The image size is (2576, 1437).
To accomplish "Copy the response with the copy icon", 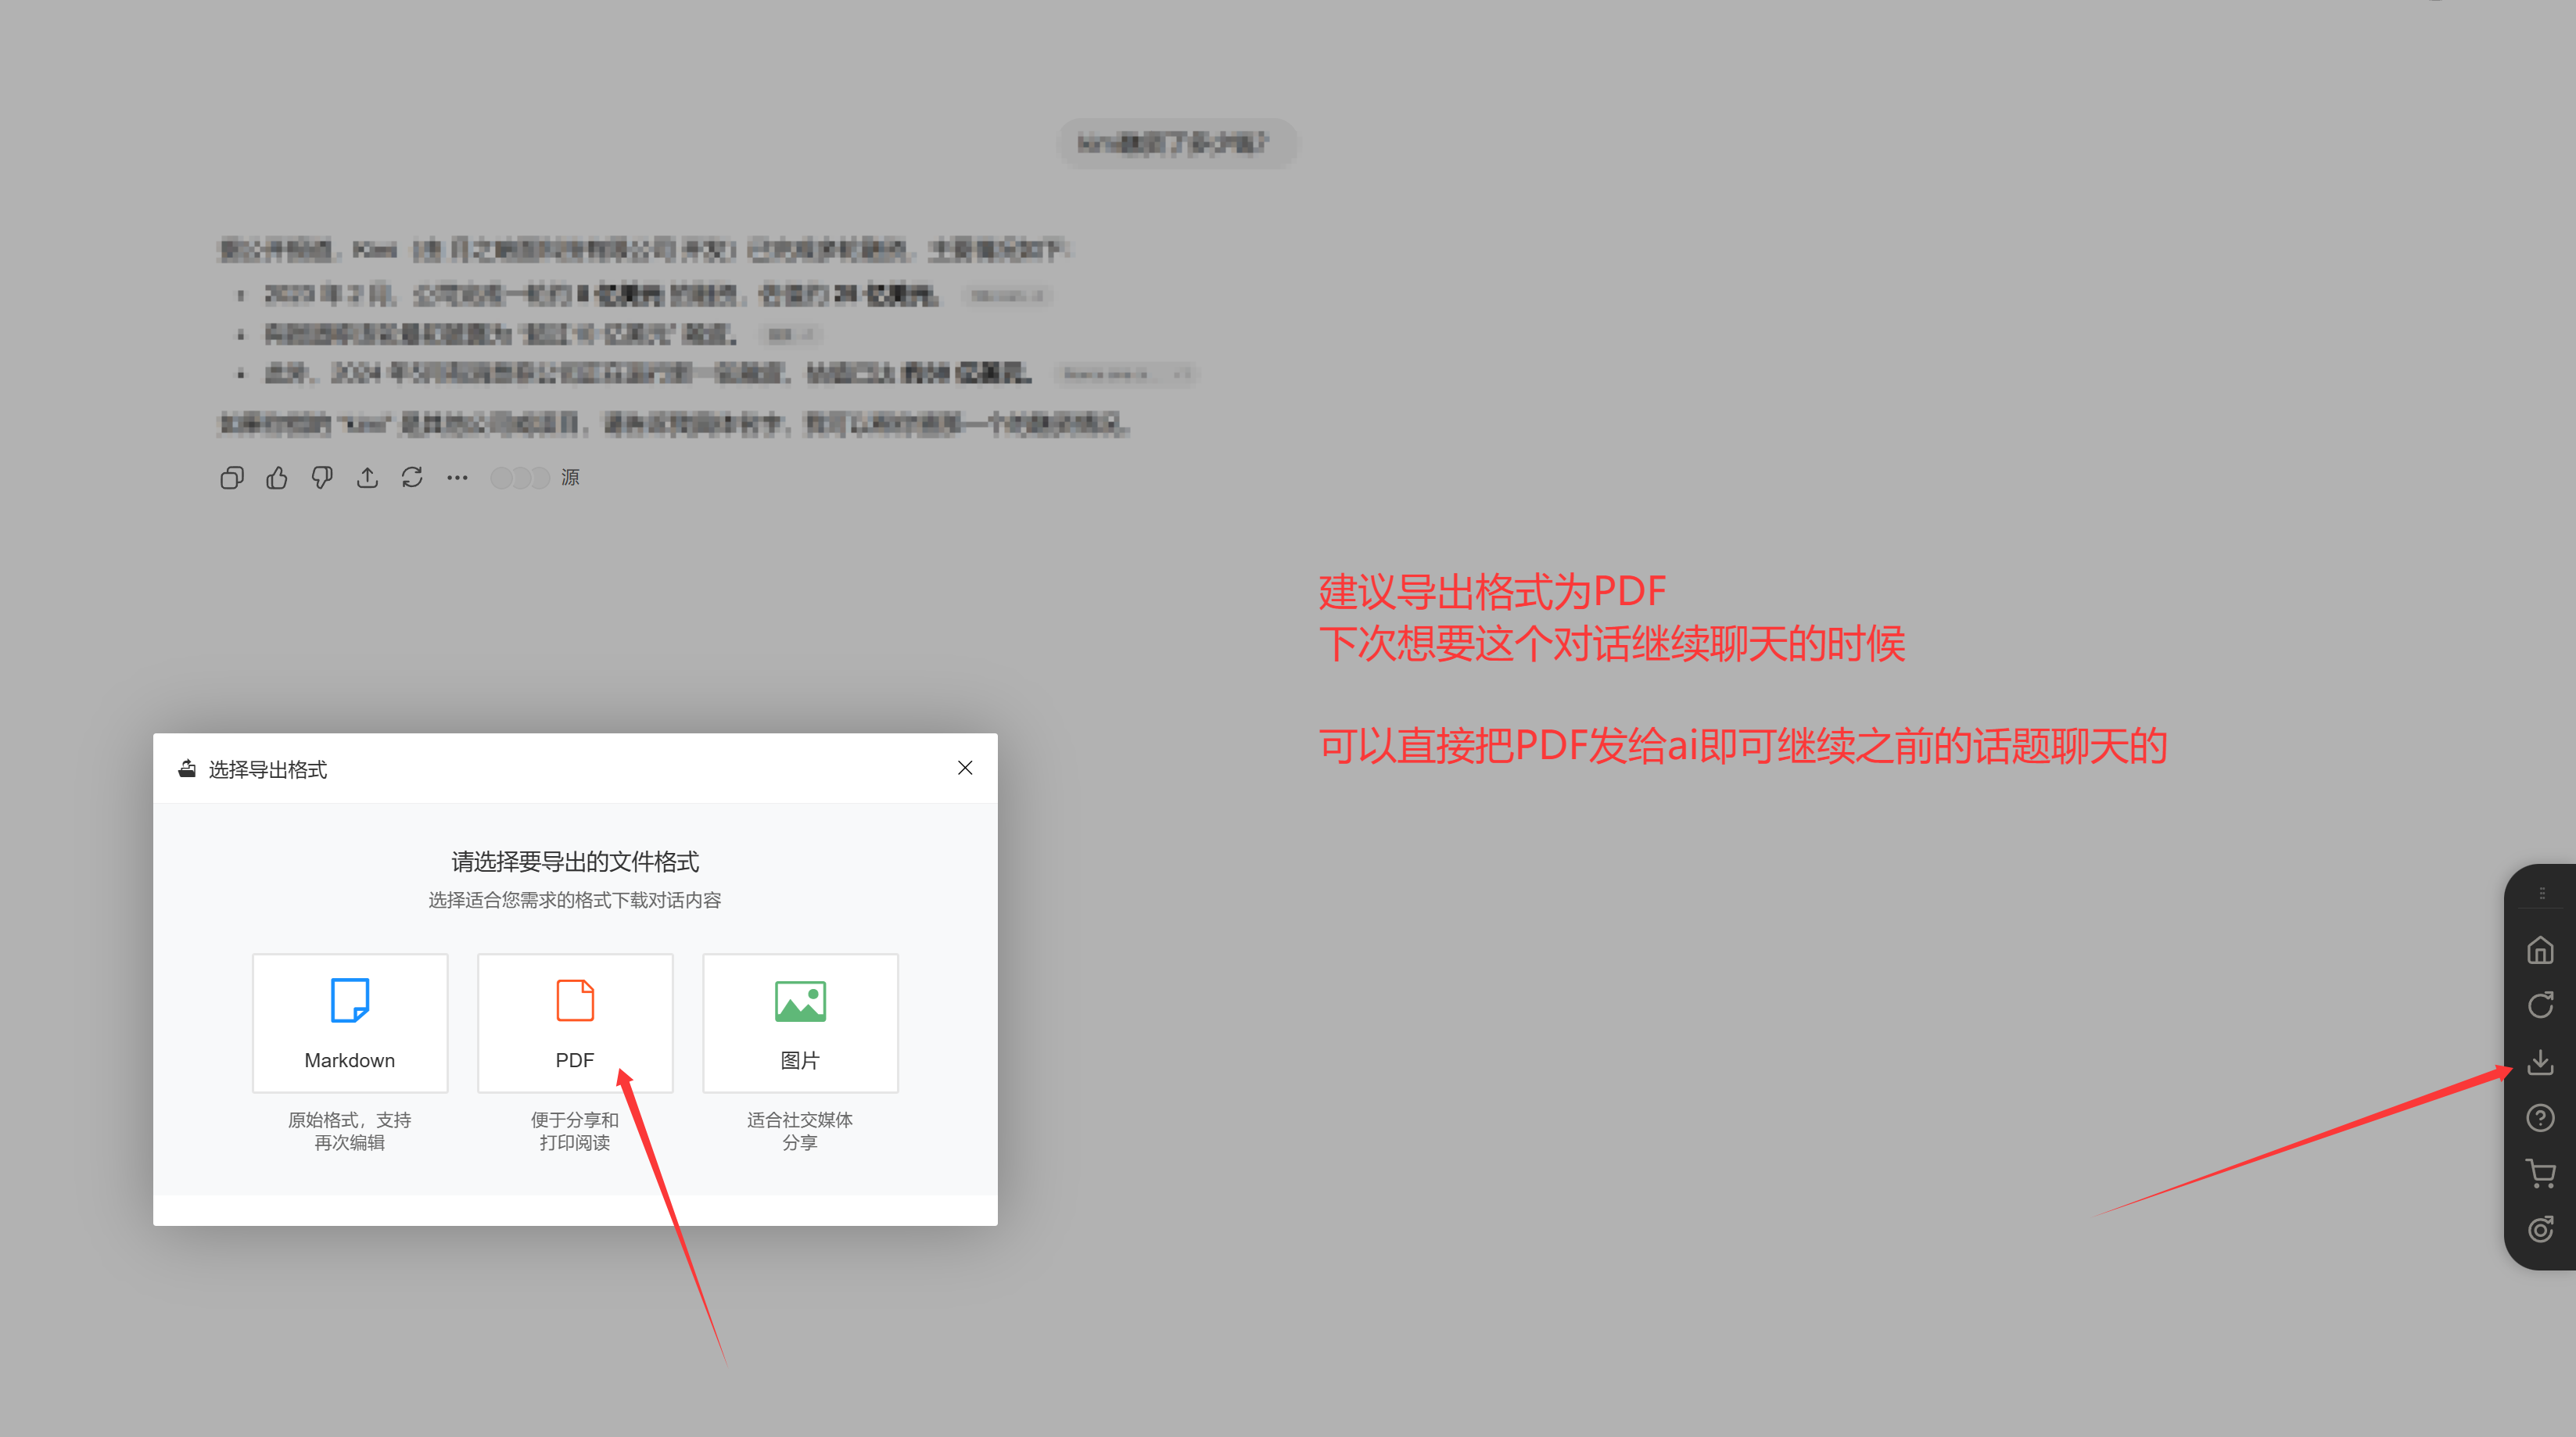I will [232, 478].
